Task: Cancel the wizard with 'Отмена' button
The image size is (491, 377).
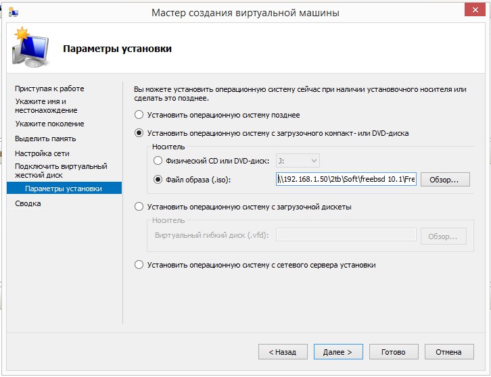Action: [x=449, y=352]
